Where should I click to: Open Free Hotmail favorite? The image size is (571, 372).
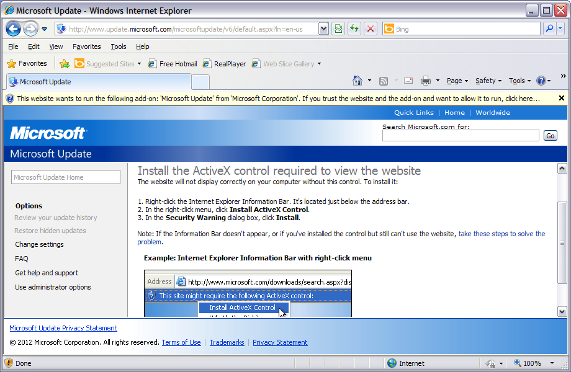coord(173,64)
